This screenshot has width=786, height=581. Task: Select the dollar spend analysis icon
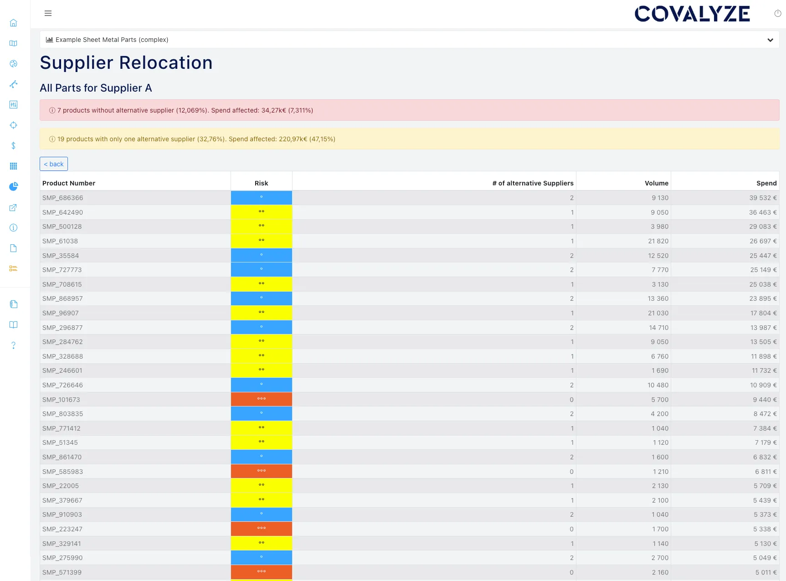tap(13, 146)
